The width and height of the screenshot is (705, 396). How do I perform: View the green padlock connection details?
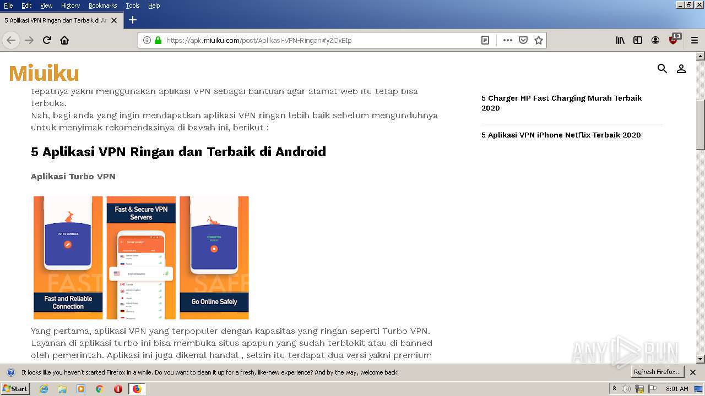158,40
